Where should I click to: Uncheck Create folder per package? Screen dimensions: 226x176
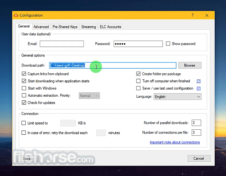138,74
